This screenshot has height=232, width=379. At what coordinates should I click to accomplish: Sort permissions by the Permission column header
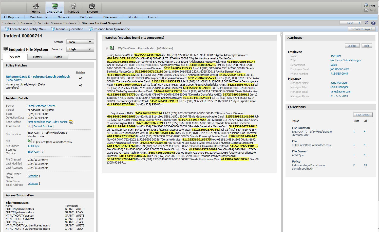click(71, 206)
